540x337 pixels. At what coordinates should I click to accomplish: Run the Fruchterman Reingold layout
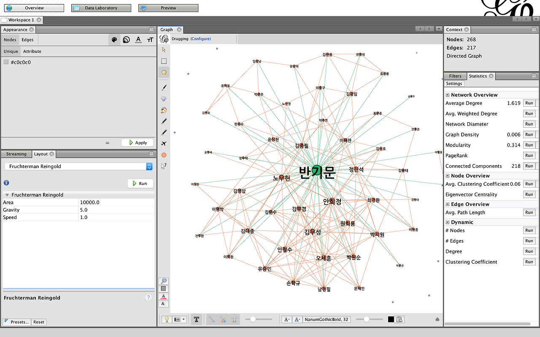pyautogui.click(x=140, y=183)
